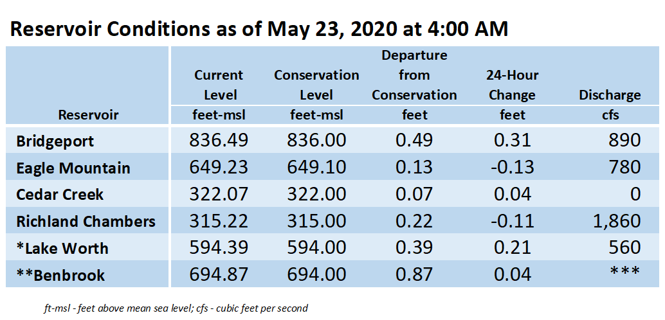Viewport: 665px width, 320px height.
Task: Click the ft-msl footnote text
Action: 176,308
